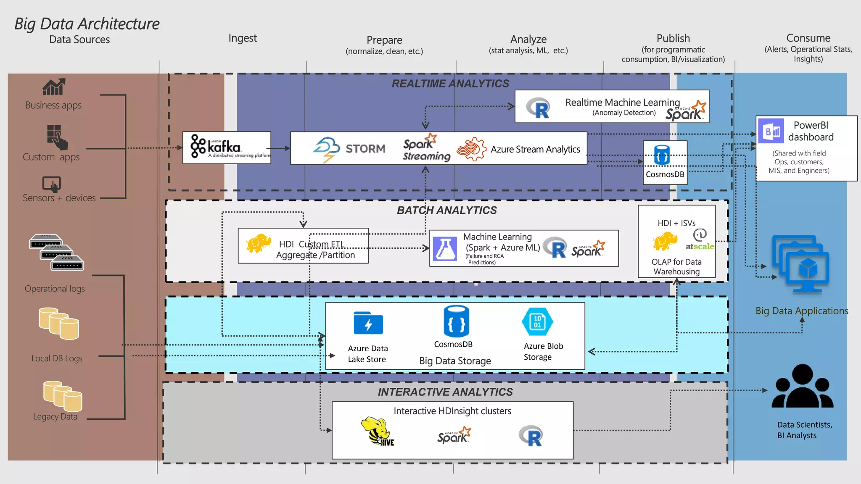The width and height of the screenshot is (861, 484).
Task: Click the AtScale logo
Action: pyautogui.click(x=700, y=240)
